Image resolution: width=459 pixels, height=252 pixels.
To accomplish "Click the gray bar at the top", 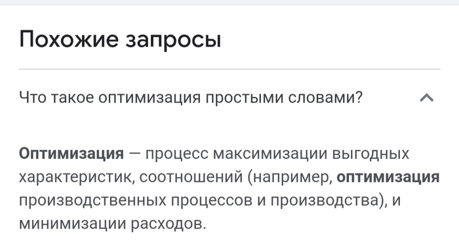I will coord(229,3).
